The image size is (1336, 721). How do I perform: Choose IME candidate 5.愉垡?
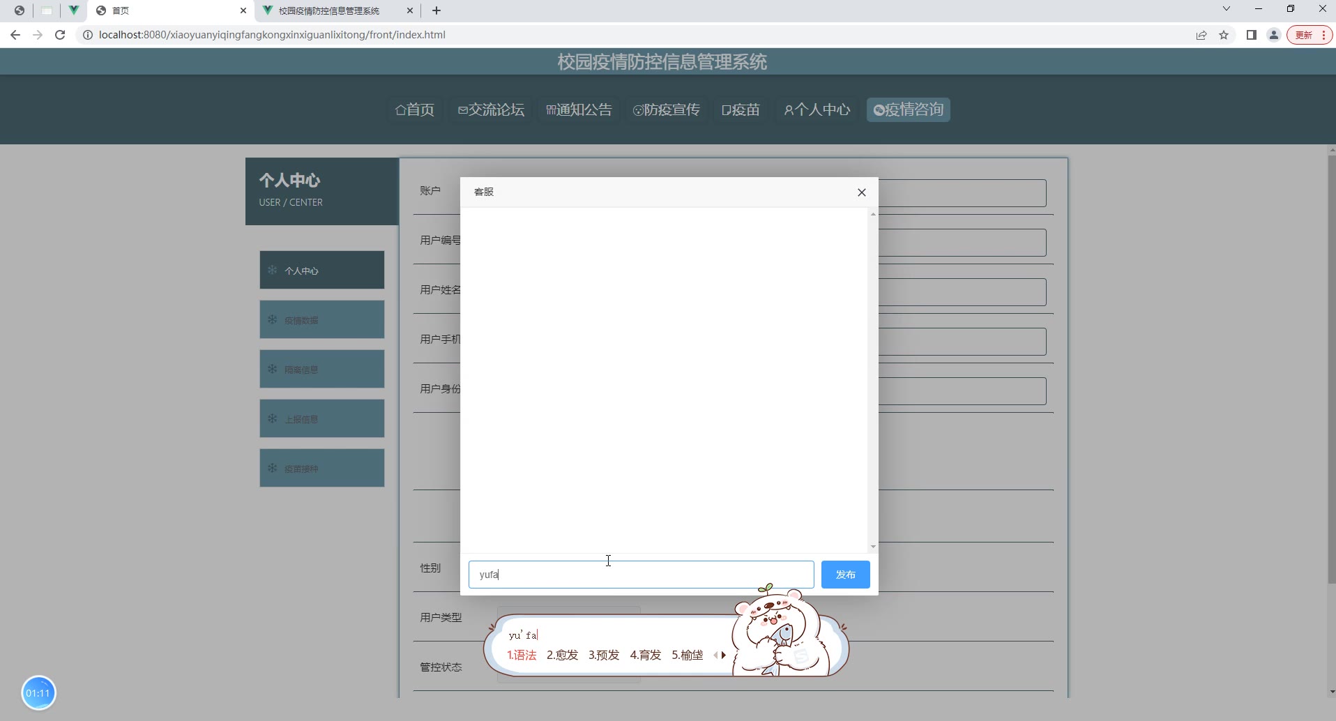[x=688, y=655]
